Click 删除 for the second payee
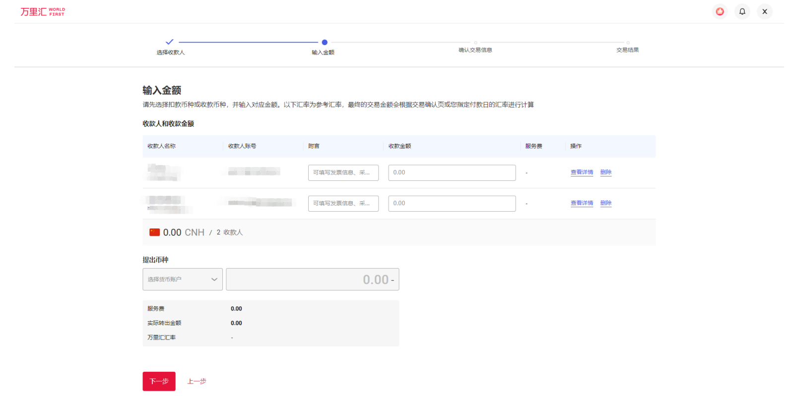The image size is (790, 396). [605, 203]
